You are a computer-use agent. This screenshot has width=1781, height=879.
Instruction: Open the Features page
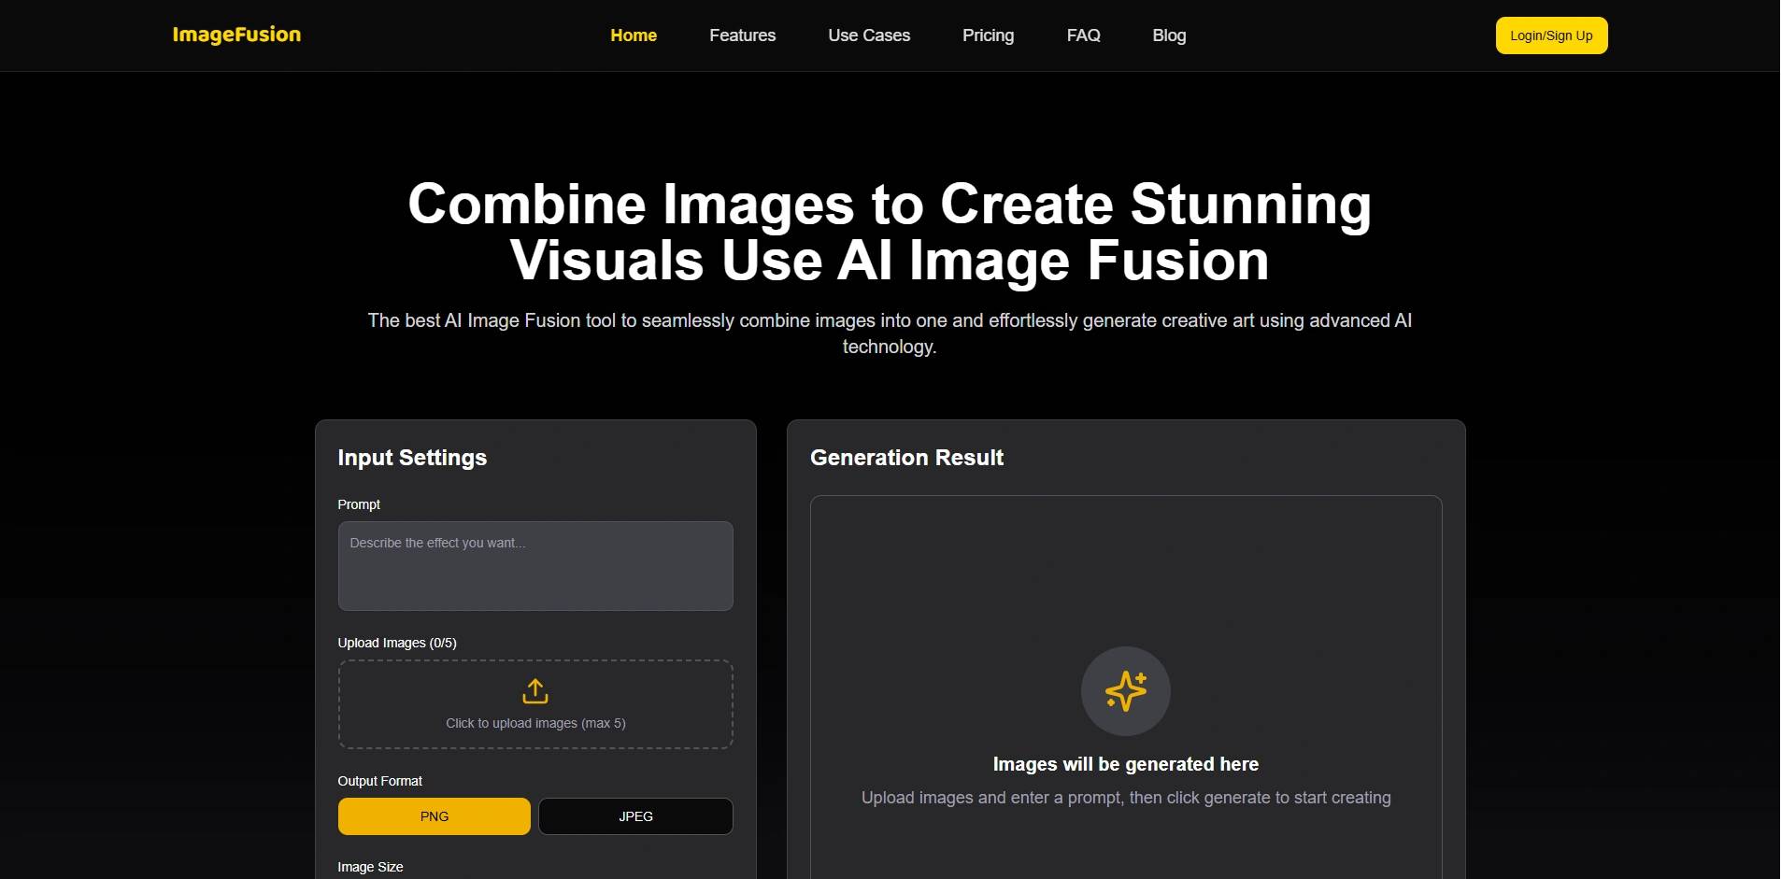[742, 35]
